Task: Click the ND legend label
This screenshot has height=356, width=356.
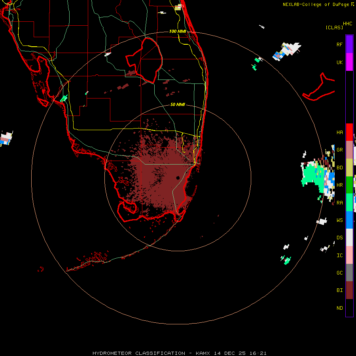Action: (x=340, y=308)
